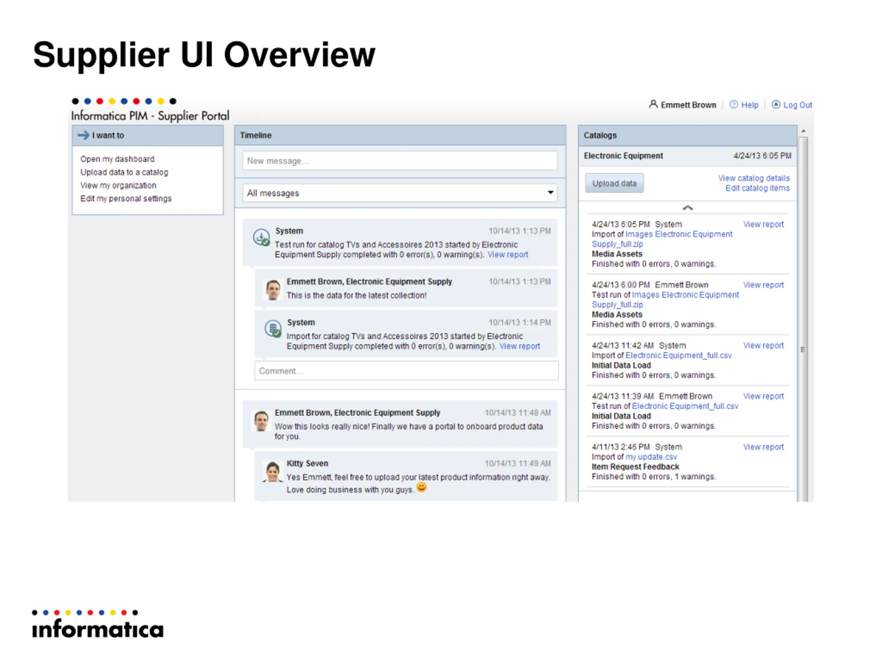This screenshot has width=882, height=661.
Task: Click the Upload data button
Action: pos(614,183)
